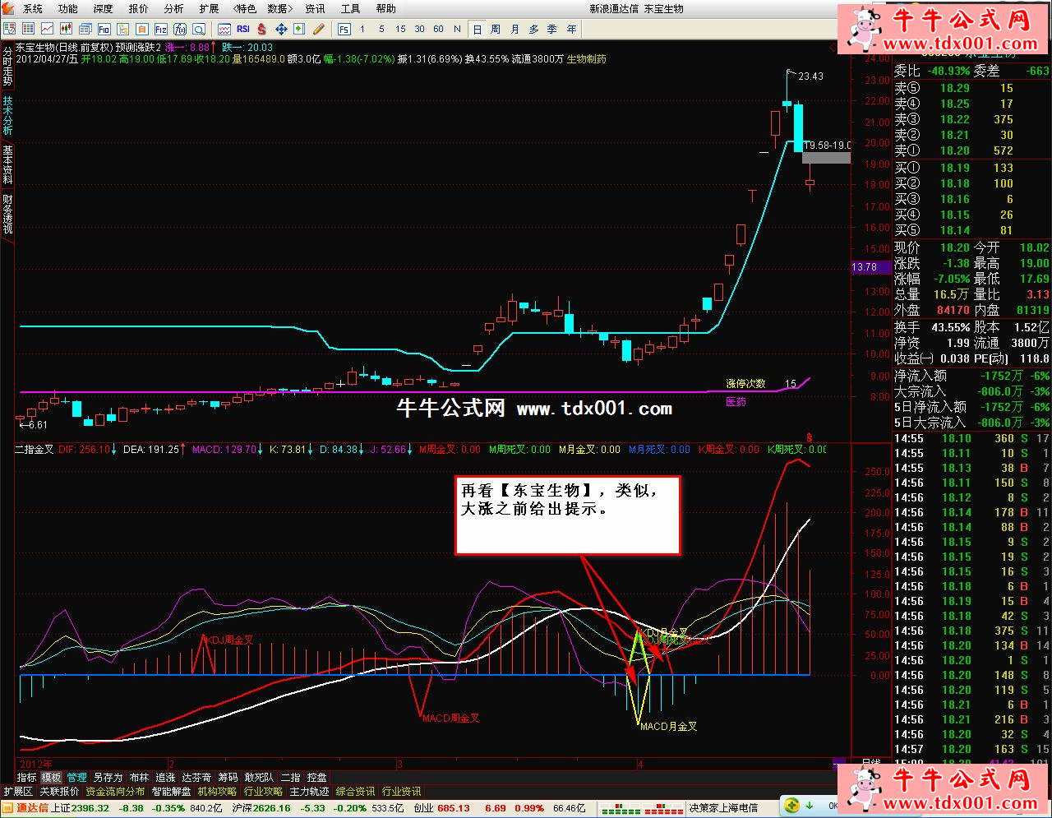Select the 30-minute period button
The image size is (1052, 818).
click(419, 30)
